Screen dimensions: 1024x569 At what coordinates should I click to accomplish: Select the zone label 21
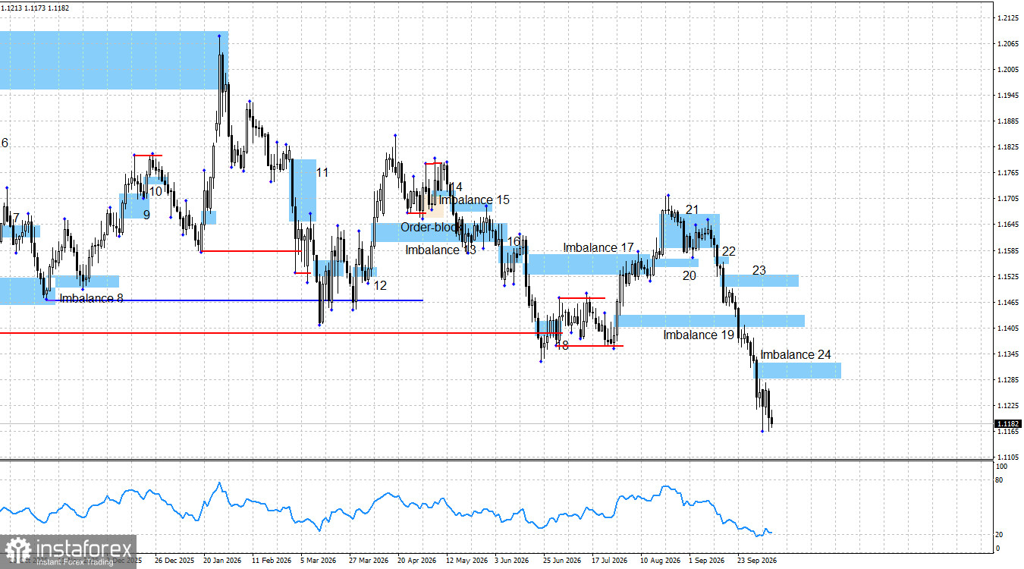click(692, 209)
